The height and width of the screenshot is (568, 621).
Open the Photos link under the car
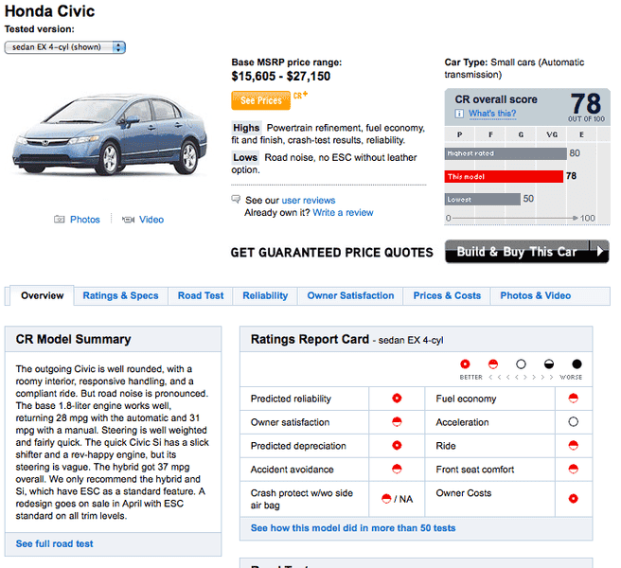(85, 220)
